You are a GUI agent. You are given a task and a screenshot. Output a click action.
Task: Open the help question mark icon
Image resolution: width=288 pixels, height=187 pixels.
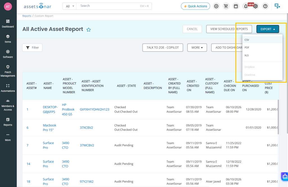click(265, 6)
